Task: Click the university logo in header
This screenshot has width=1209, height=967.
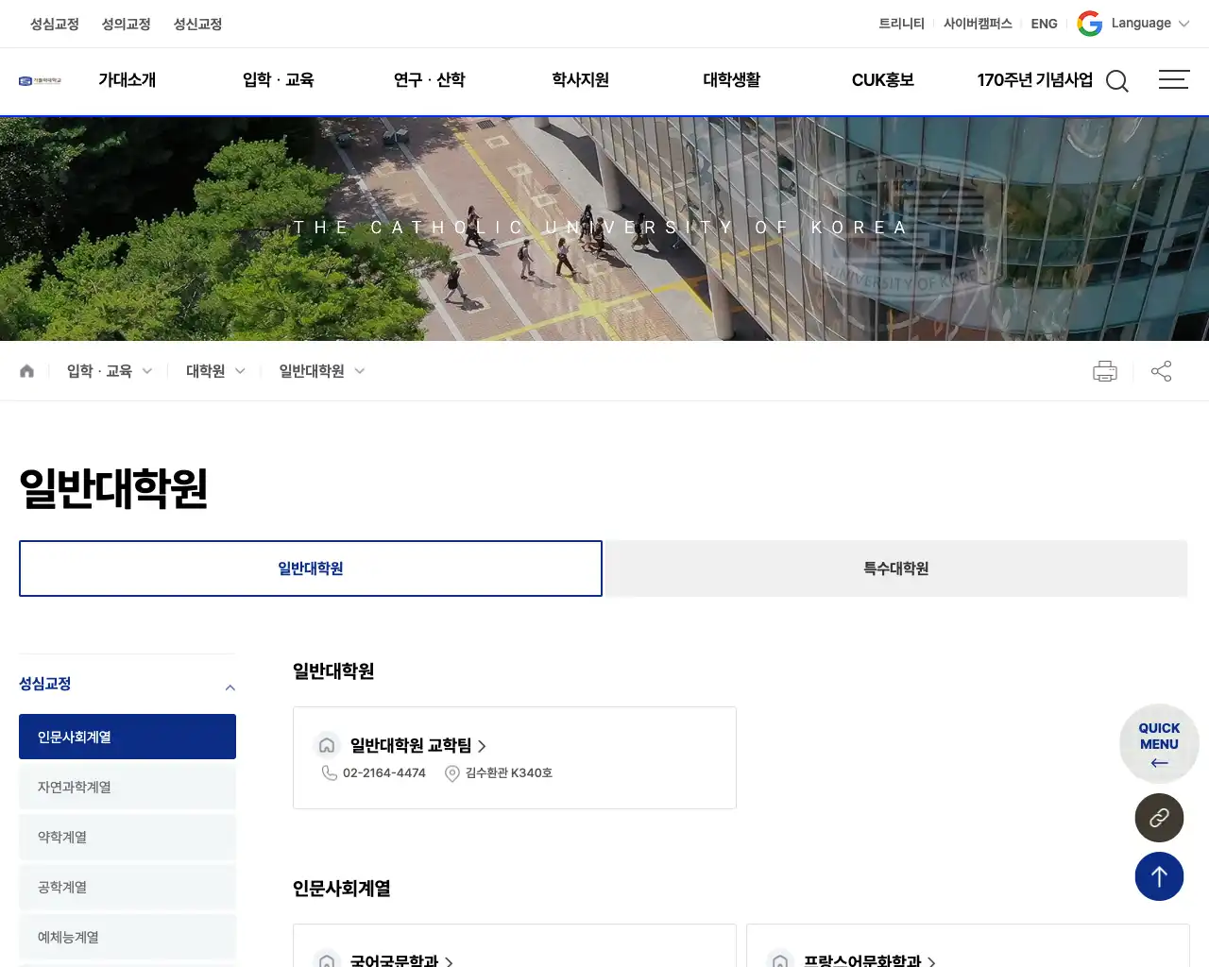Action: (x=40, y=81)
